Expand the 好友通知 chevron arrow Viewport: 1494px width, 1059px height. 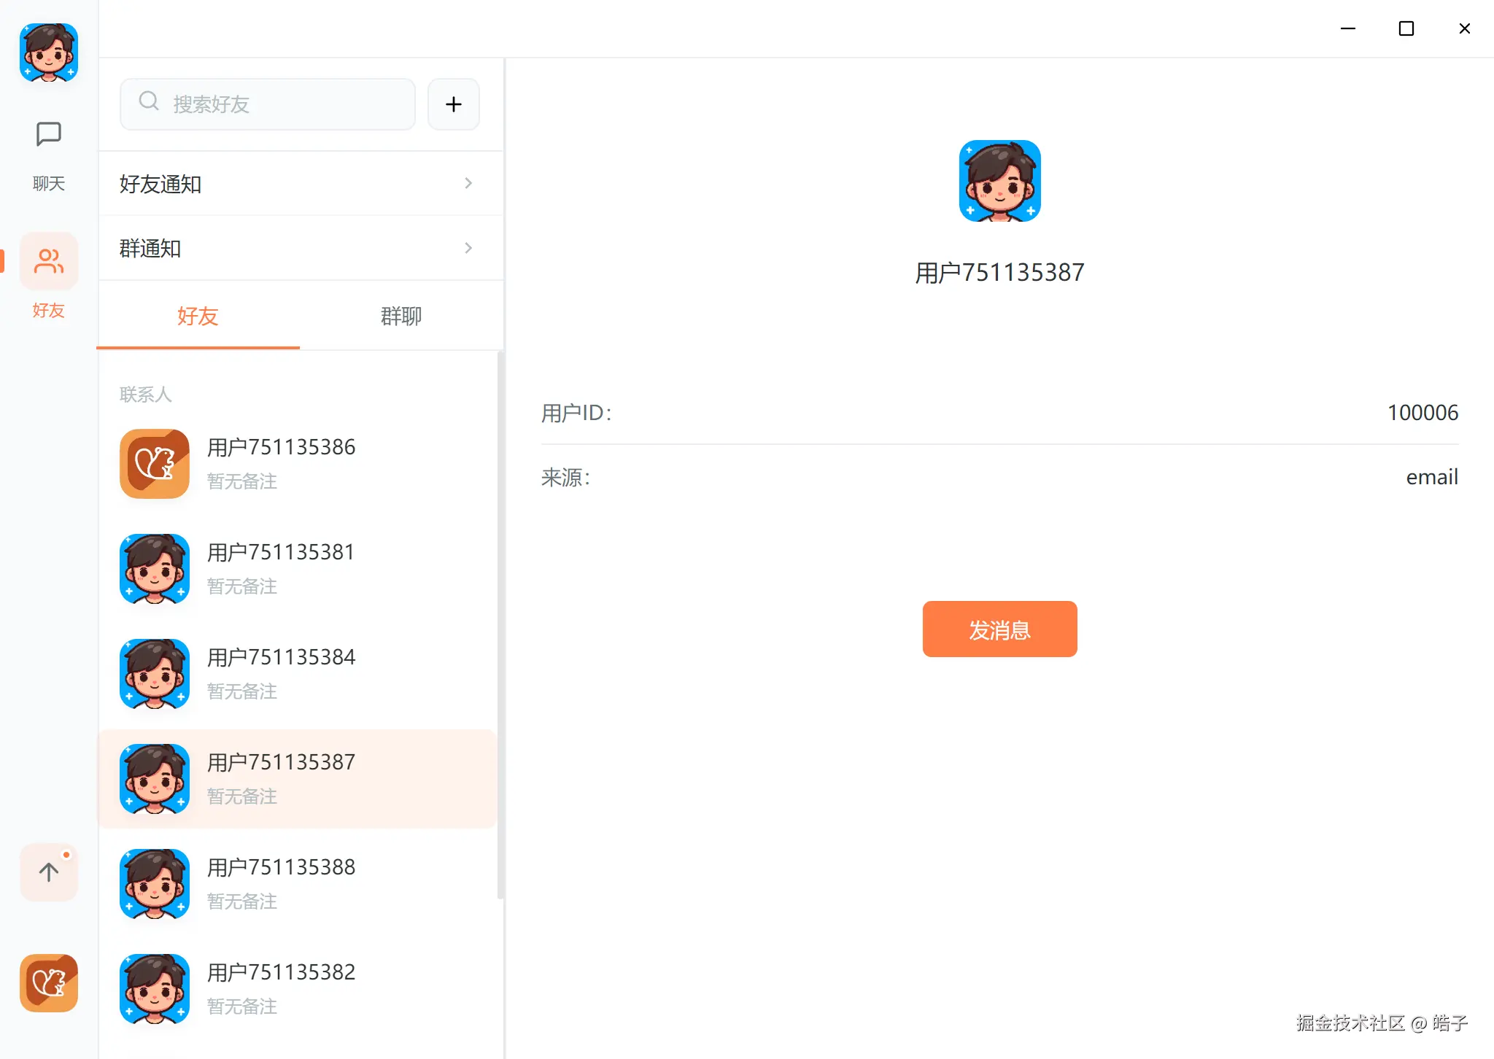pos(468,183)
